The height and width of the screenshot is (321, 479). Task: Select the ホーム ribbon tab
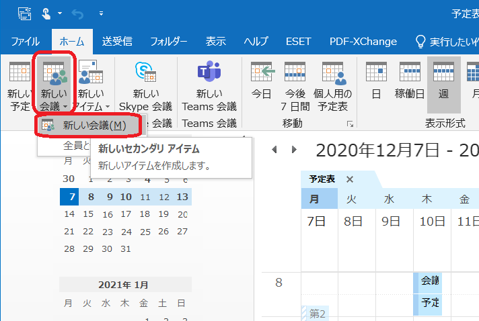point(72,42)
